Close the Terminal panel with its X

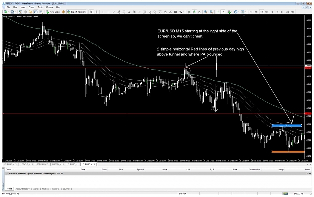(3, 168)
